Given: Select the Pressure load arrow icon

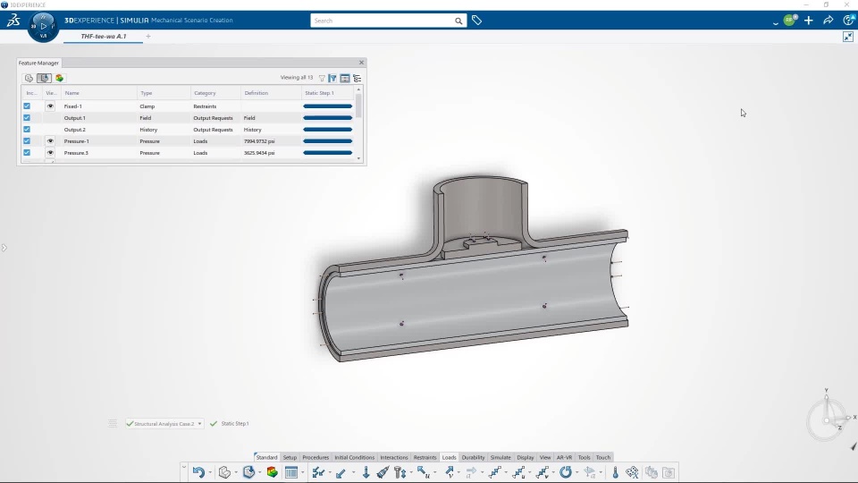Looking at the screenshot, I should pos(341,472).
